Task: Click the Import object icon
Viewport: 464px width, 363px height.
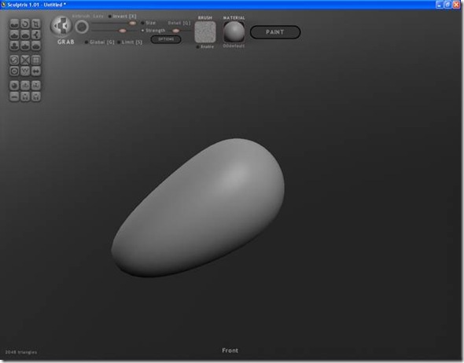Action: point(25,86)
